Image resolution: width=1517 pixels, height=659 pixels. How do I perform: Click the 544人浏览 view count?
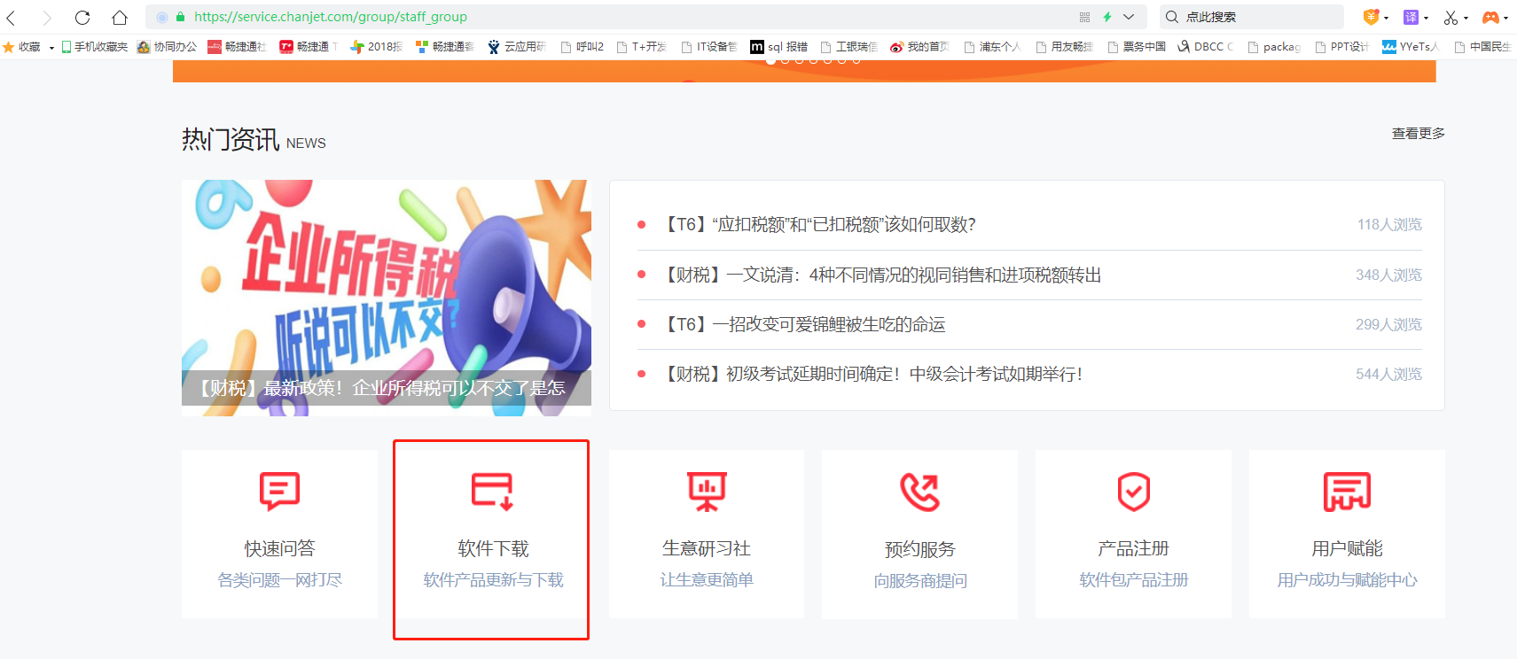click(x=1388, y=375)
